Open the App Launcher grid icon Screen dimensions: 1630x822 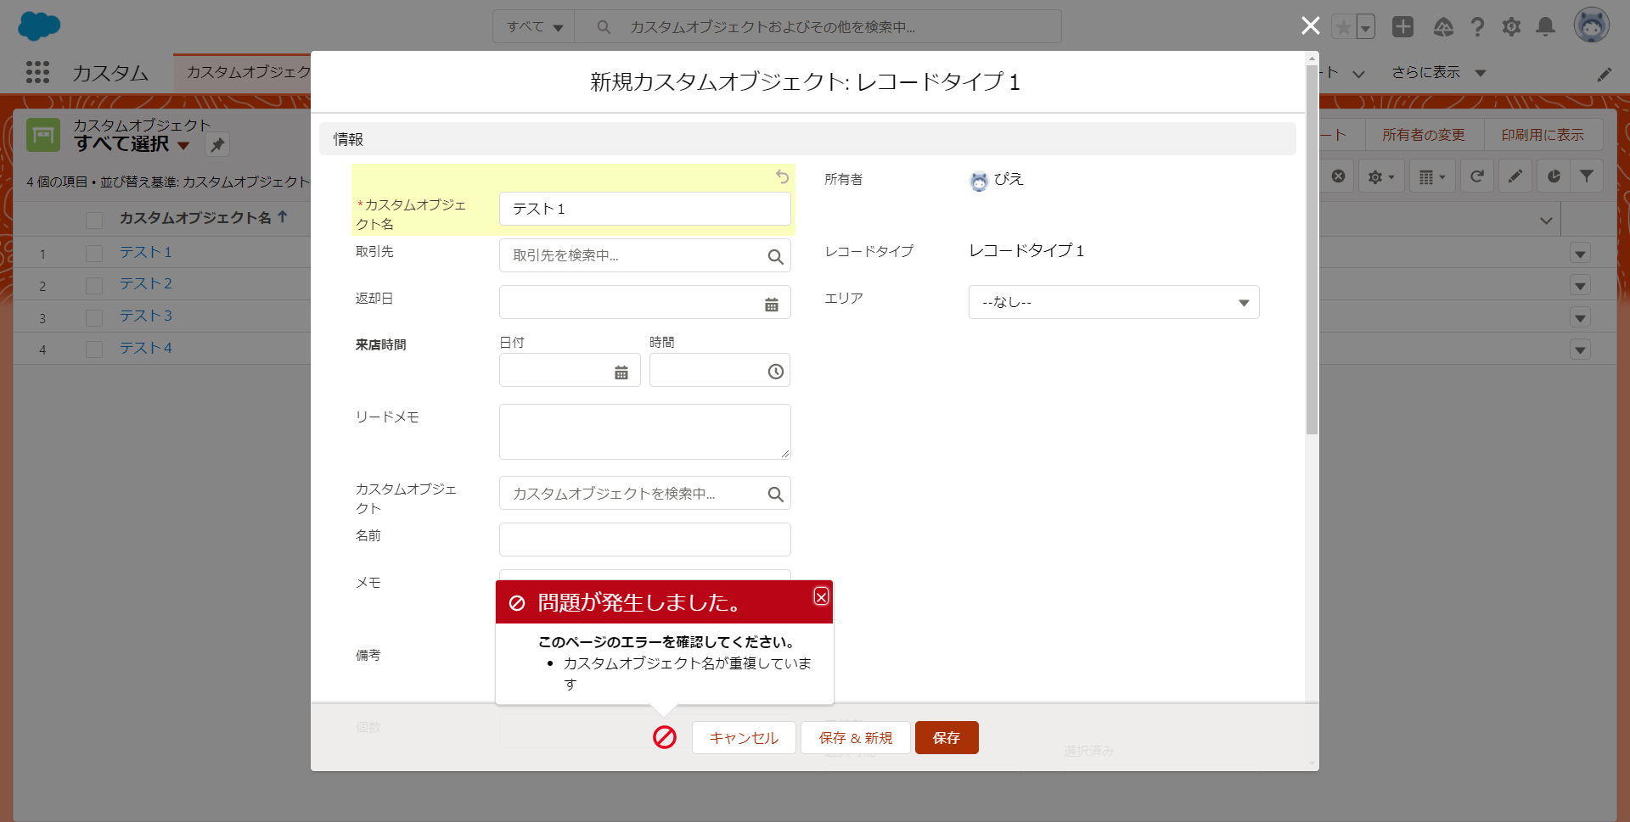coord(37,72)
